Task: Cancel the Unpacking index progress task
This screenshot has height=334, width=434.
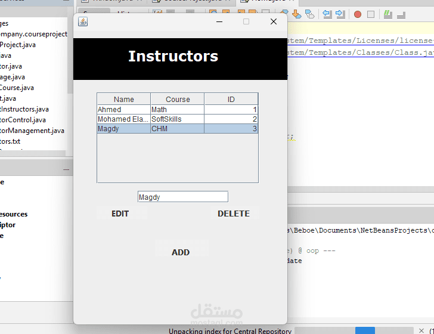Action: 421,330
